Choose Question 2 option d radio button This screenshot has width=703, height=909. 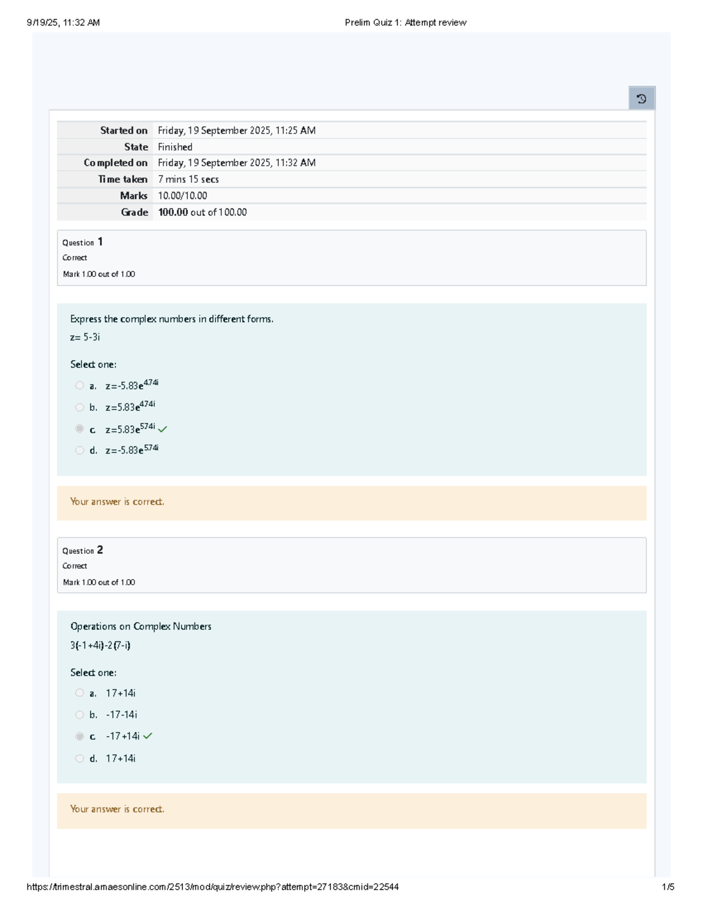[80, 758]
